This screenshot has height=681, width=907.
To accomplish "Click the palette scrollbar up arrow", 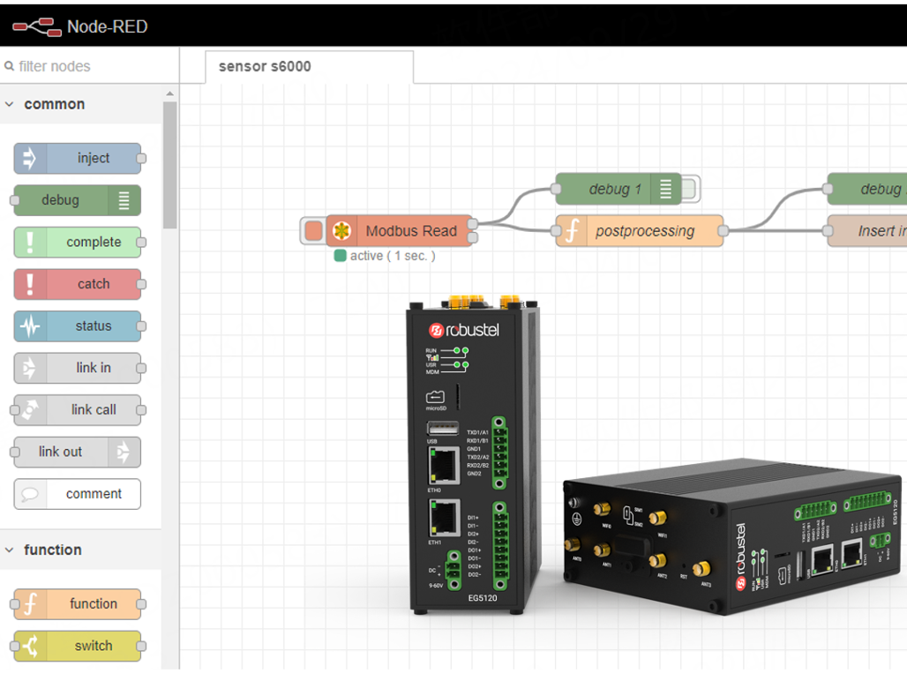I will (169, 94).
